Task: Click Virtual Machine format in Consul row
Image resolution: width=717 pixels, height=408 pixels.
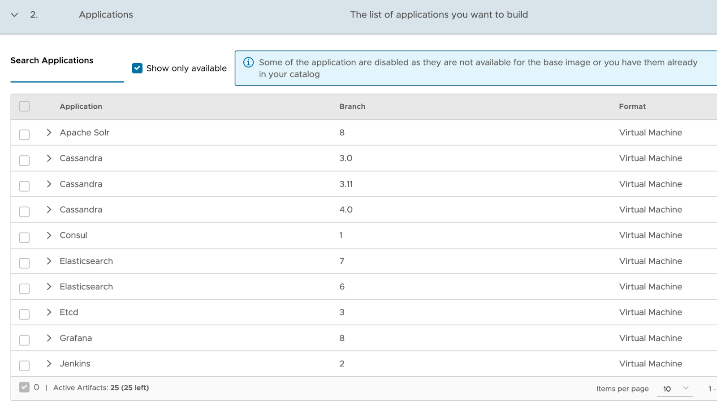Action: pos(651,235)
